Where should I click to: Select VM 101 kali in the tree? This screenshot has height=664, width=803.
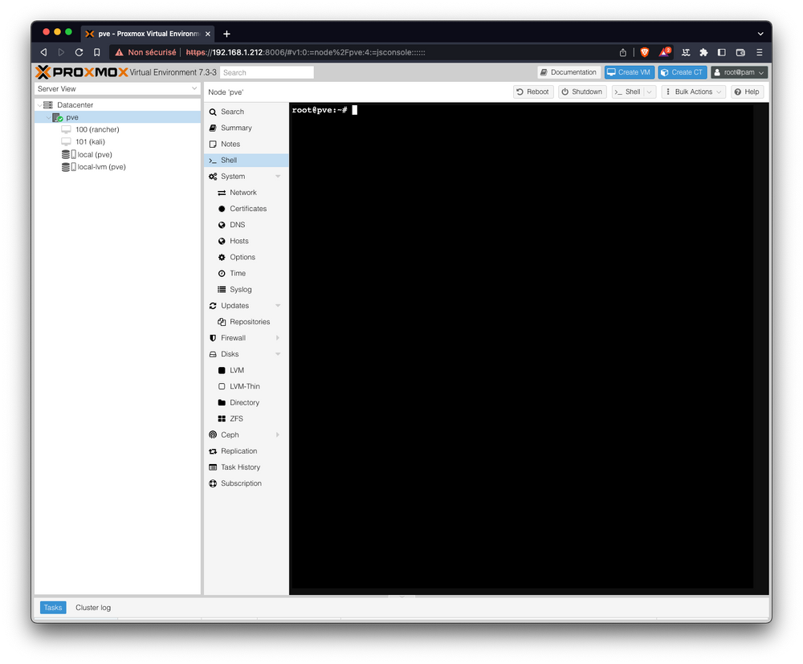(x=91, y=142)
